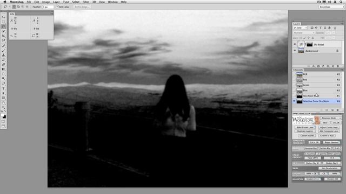Open the Window menu
Viewport: 346px width, 194px height.
(x=112, y=2)
